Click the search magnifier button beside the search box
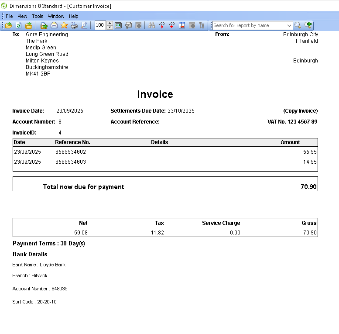The height and width of the screenshot is (334, 339). pos(298,25)
